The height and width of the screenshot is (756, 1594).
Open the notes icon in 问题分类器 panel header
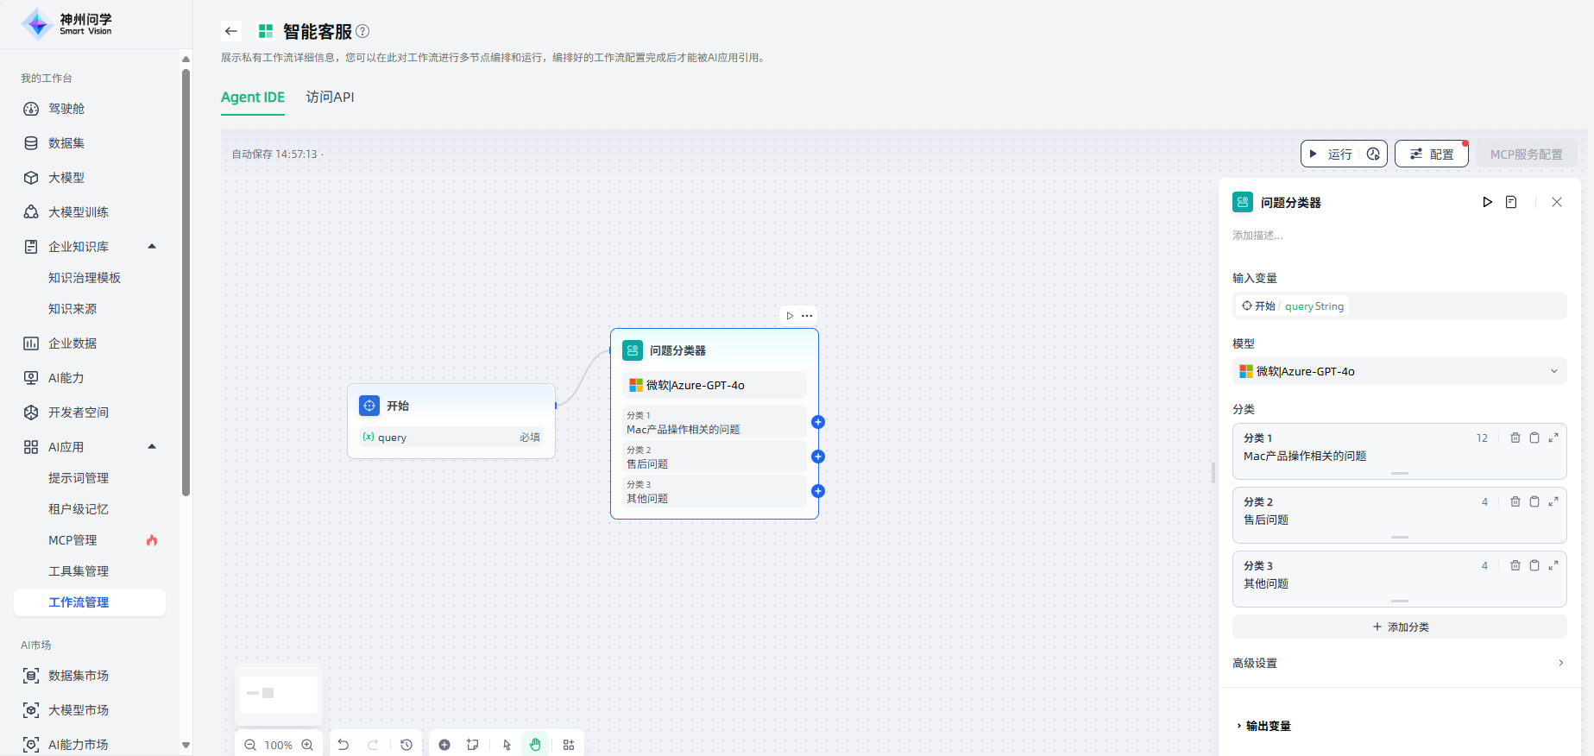coord(1511,202)
